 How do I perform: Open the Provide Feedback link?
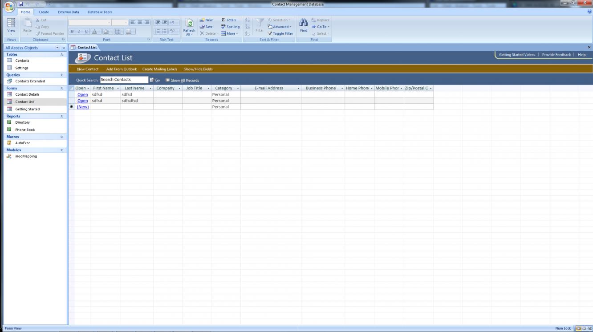point(556,55)
